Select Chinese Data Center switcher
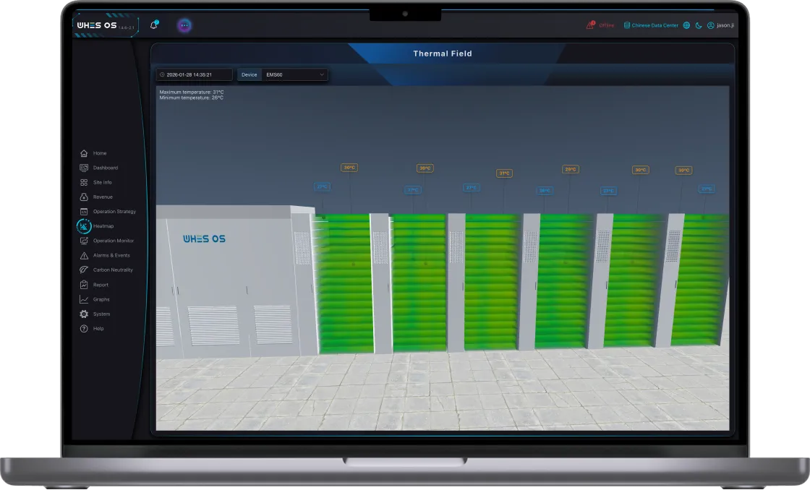810x490 pixels. click(x=651, y=25)
